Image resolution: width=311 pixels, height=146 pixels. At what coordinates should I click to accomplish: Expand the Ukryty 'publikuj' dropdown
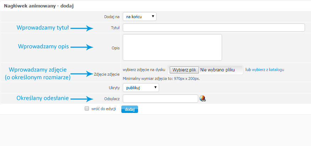(141, 87)
